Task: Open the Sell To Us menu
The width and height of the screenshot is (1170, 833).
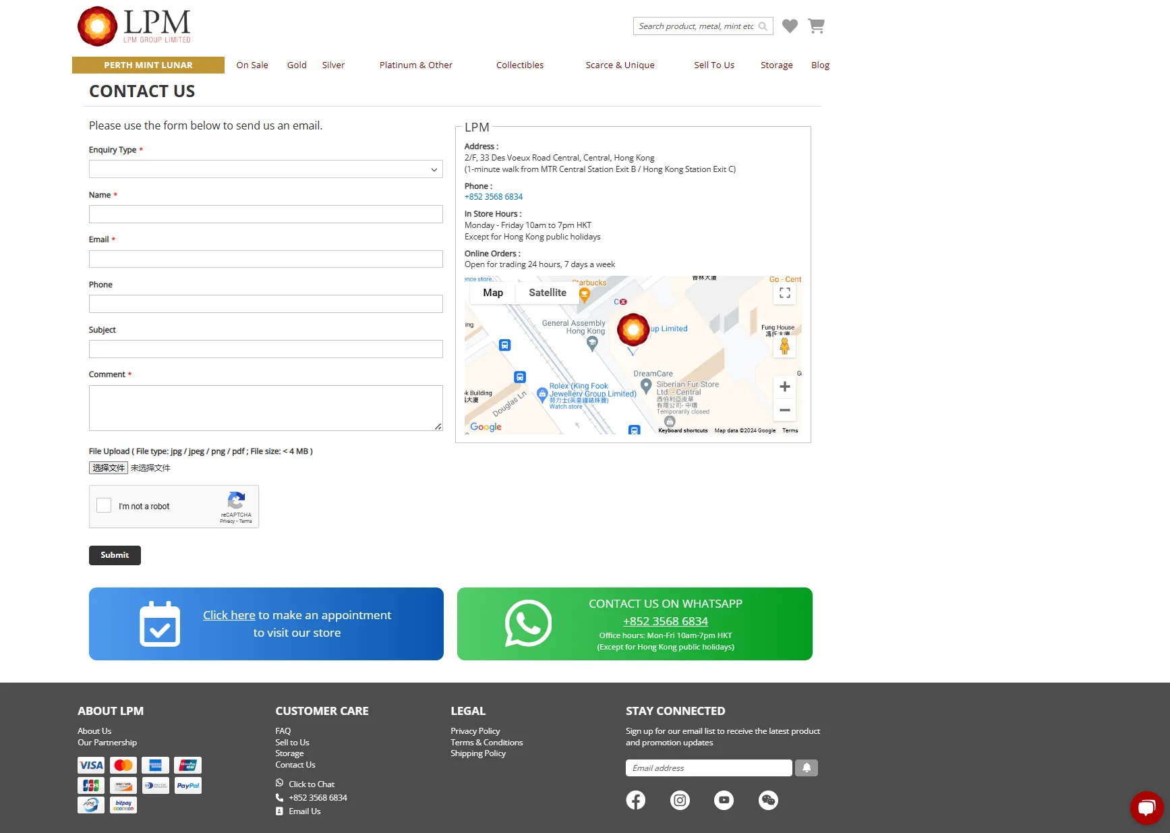Action: point(714,65)
